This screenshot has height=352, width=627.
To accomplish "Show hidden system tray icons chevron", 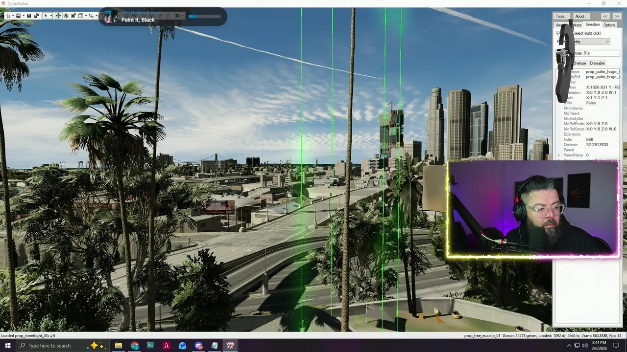I will tap(569, 346).
